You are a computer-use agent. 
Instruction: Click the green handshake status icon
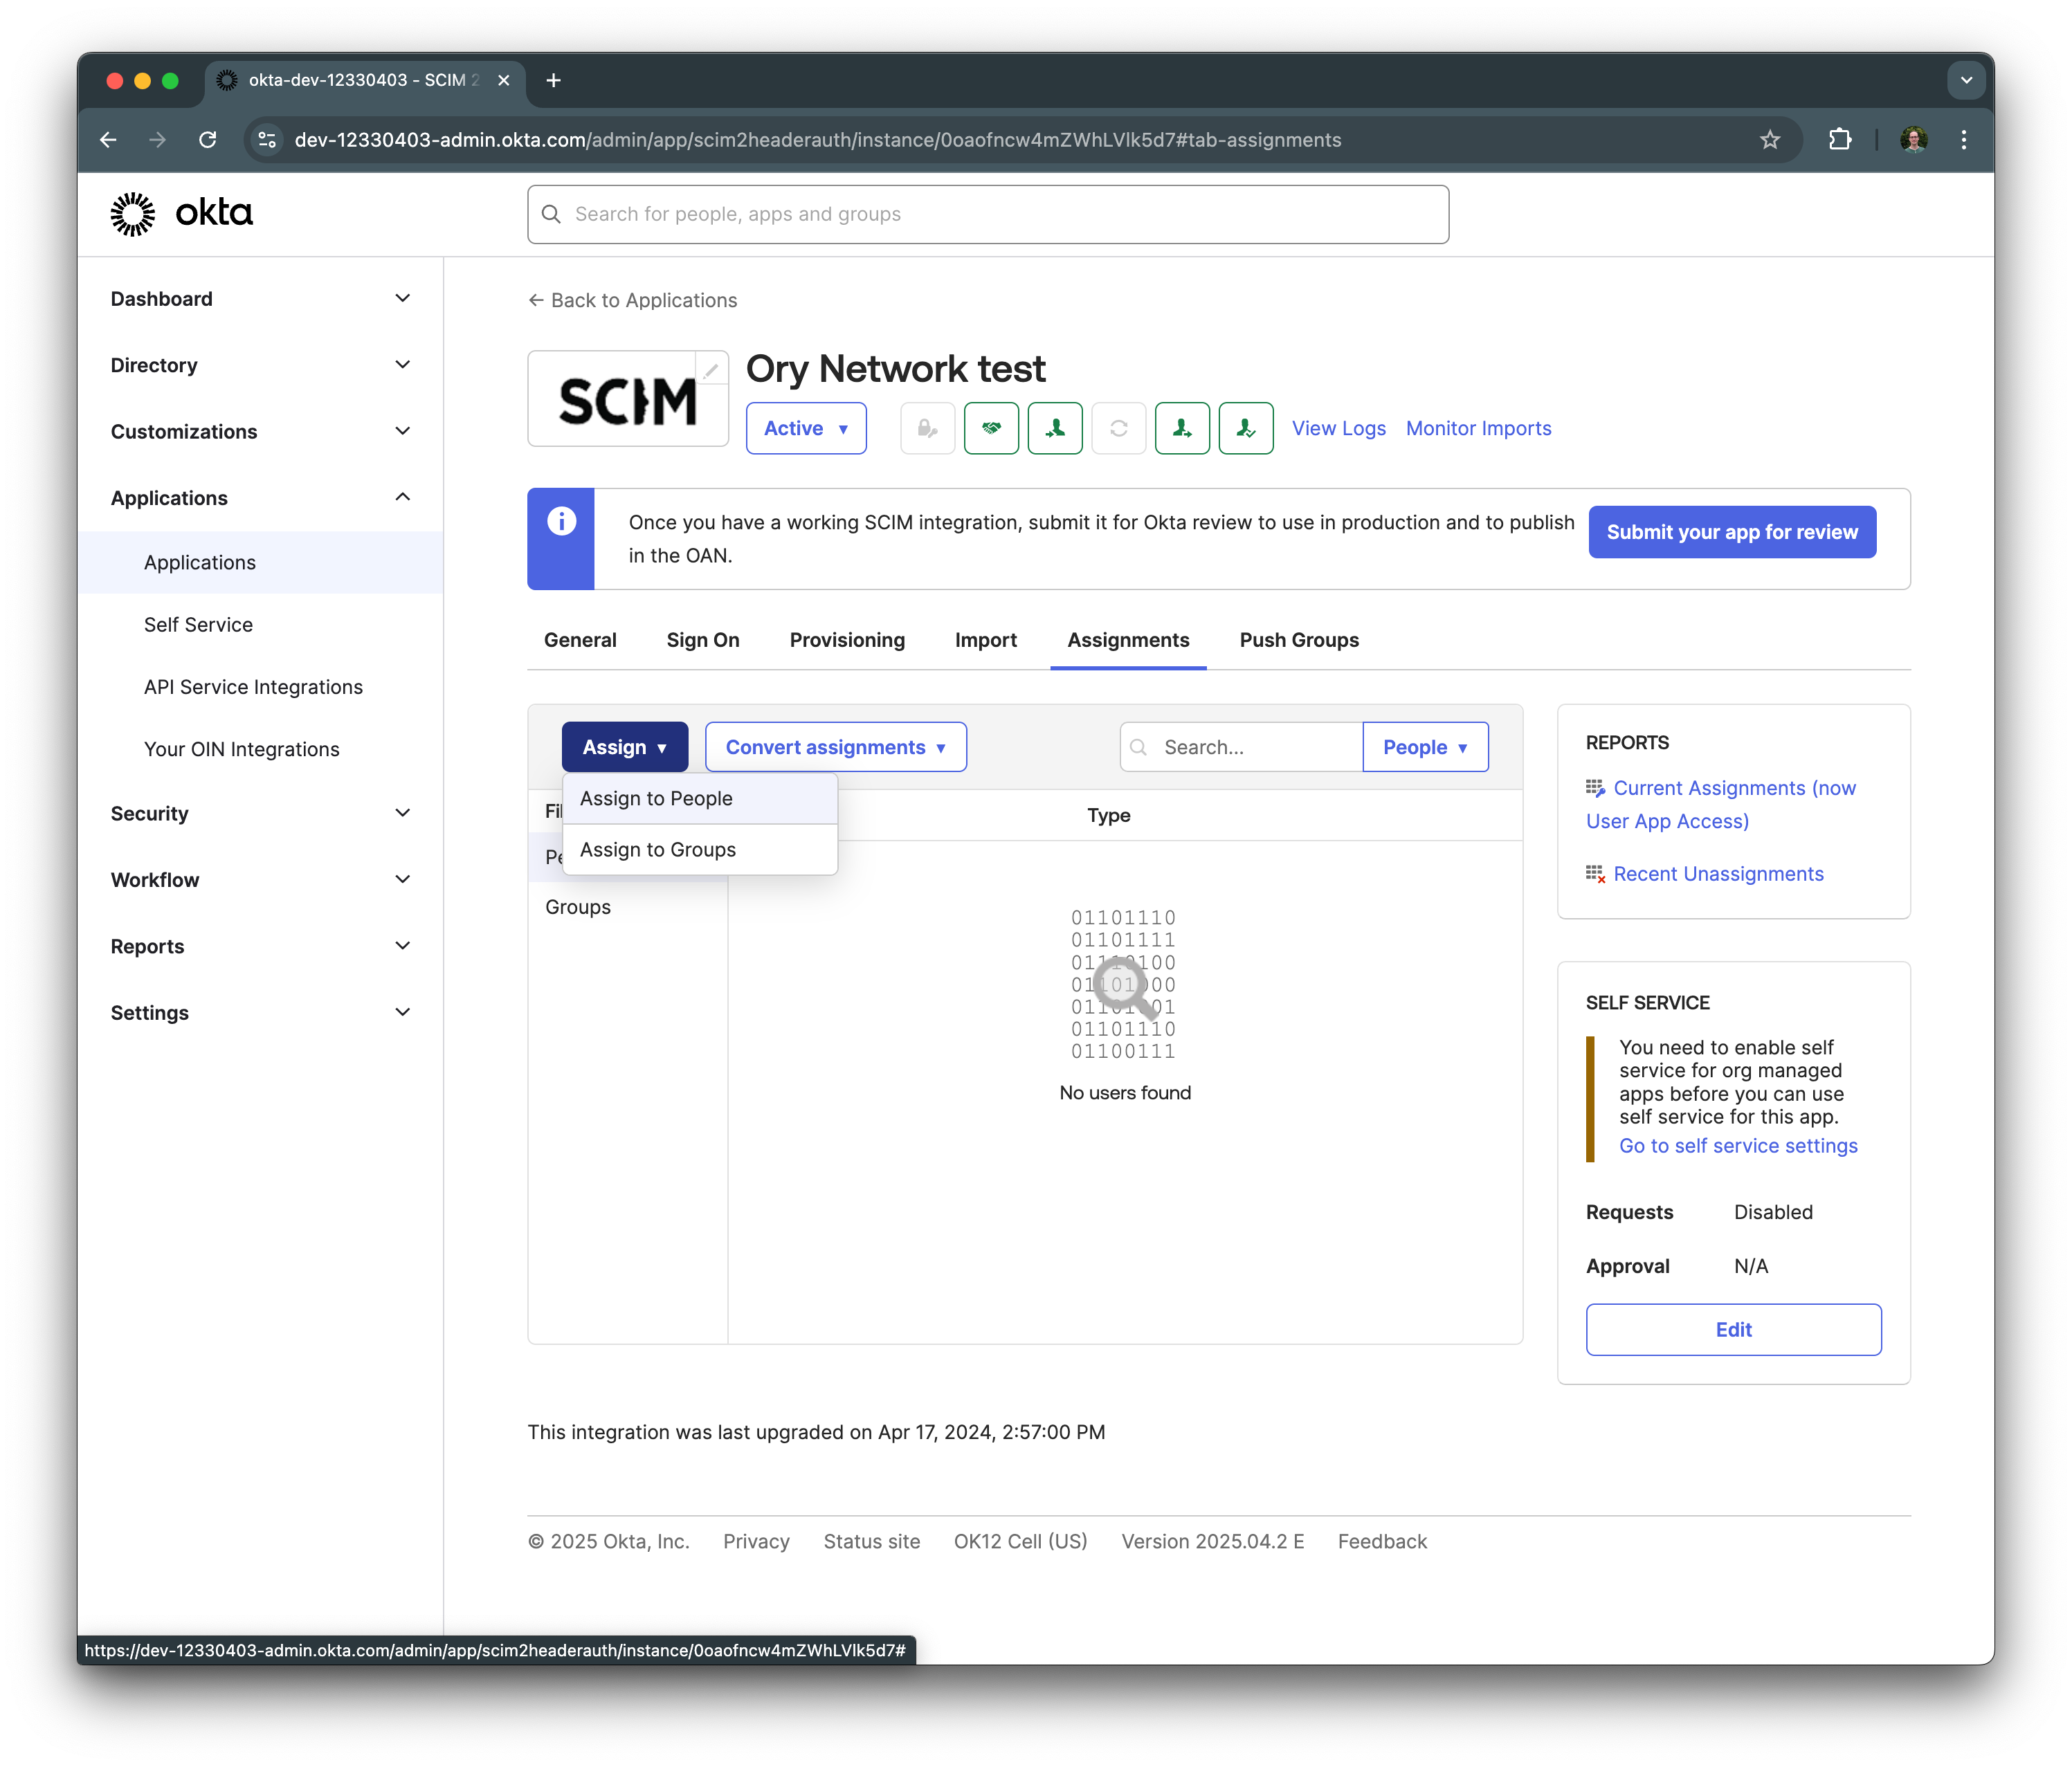991,428
